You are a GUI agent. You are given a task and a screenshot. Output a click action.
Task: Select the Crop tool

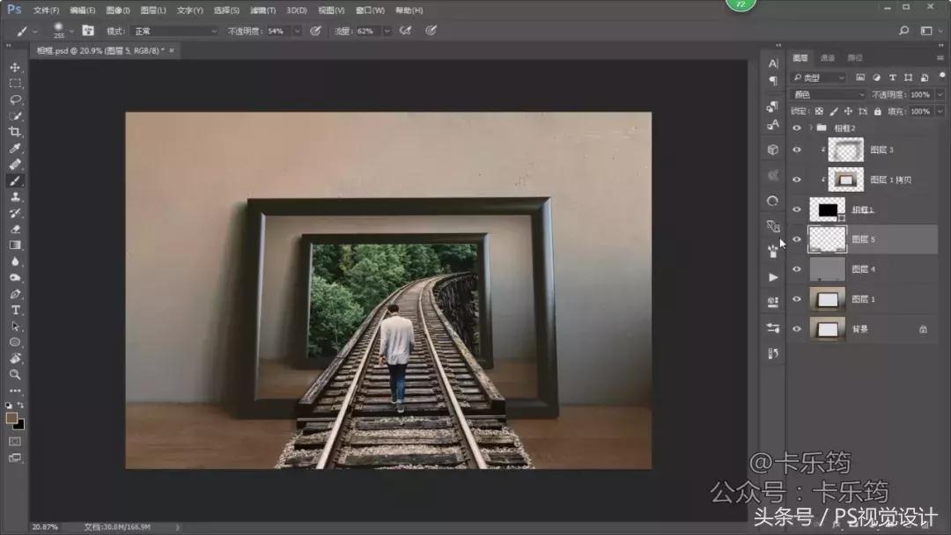click(15, 132)
